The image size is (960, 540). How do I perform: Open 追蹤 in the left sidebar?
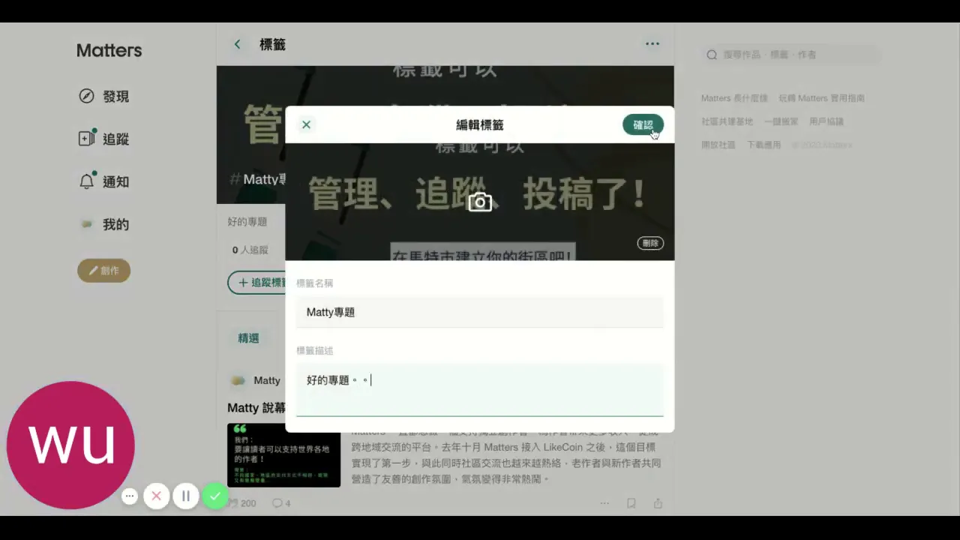click(104, 139)
